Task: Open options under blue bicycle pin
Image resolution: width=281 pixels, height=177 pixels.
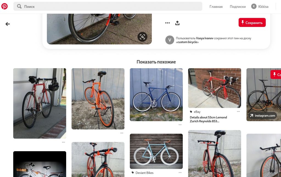Action: 180,125
